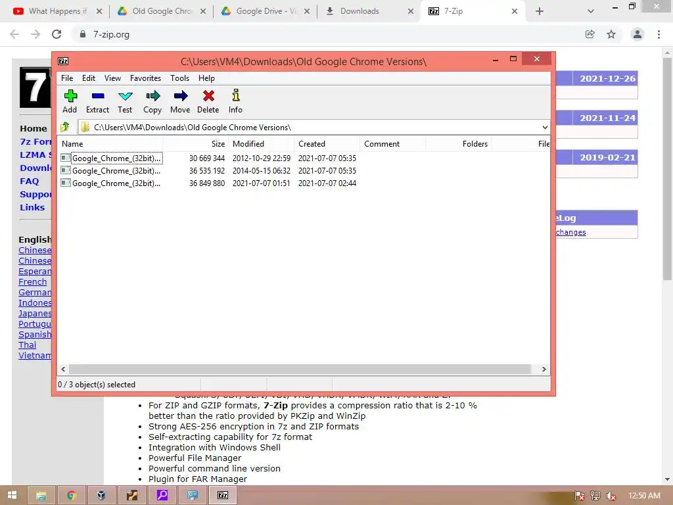Open the changes link under the log heading
Viewport: 673px width, 505px height.
[x=571, y=232]
